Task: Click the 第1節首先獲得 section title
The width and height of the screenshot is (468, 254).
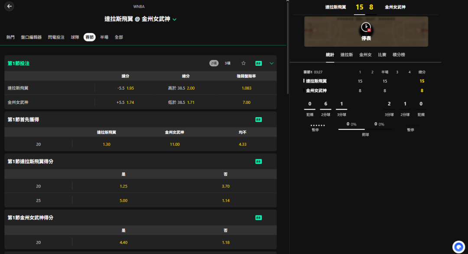Action: (23, 119)
